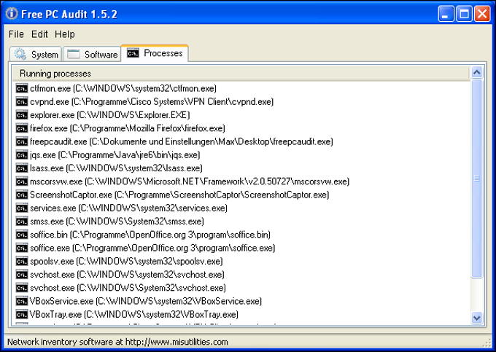The width and height of the screenshot is (496, 352).
Task: Click icon of svchost.exe in lowercase system32
Action: 22,275
